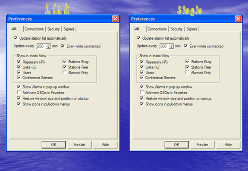Toggle Stations Free in Link window
248x171 pixels.
pos(64,67)
